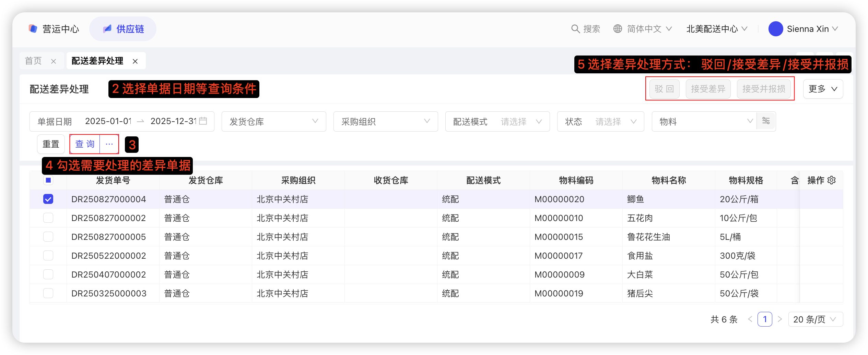Open the calendar icon in date range
This screenshot has height=355, width=868.
[x=203, y=121]
